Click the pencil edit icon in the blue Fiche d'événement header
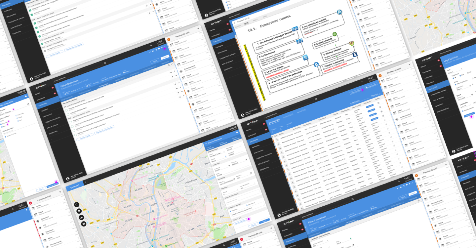The image size is (476, 248). pyautogui.click(x=150, y=53)
